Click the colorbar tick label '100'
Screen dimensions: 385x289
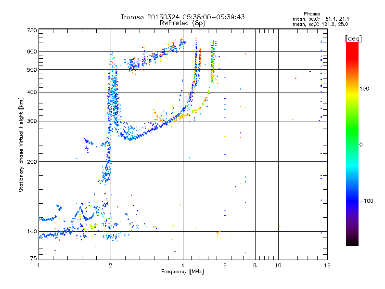[364, 89]
